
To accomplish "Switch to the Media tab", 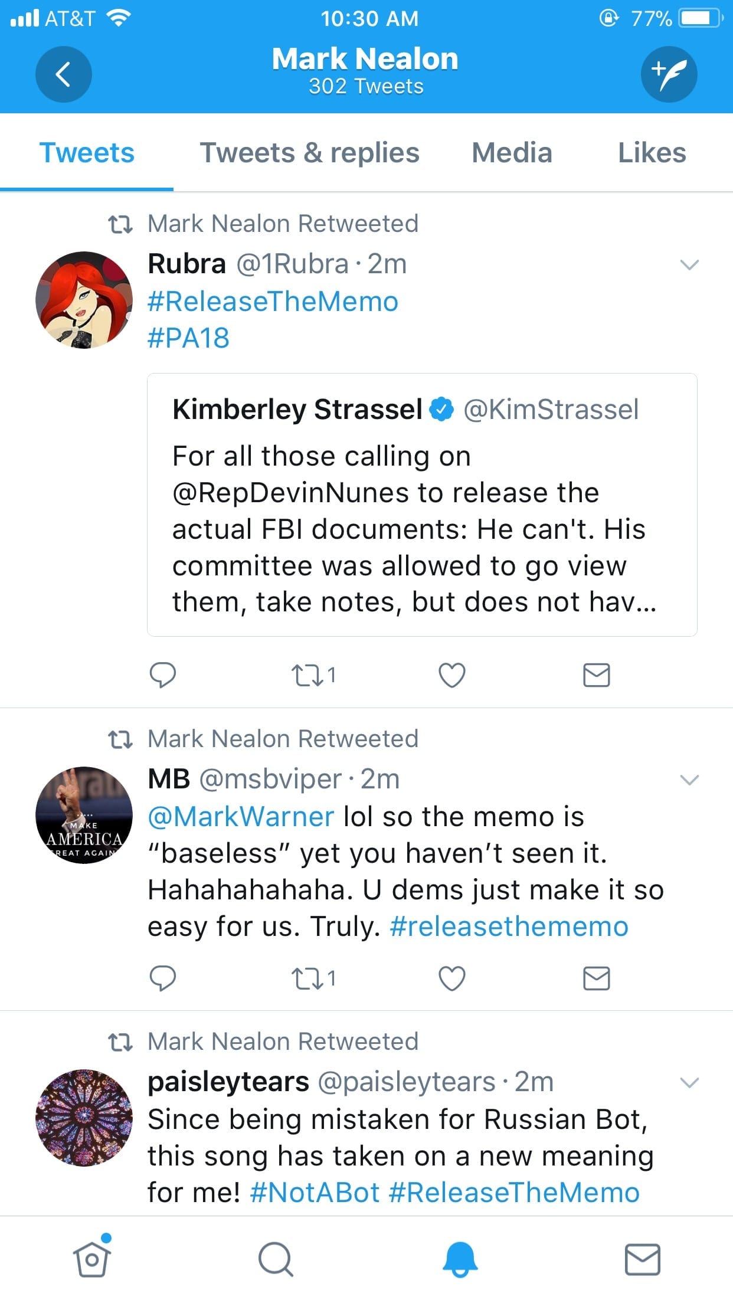I will pyautogui.click(x=512, y=153).
